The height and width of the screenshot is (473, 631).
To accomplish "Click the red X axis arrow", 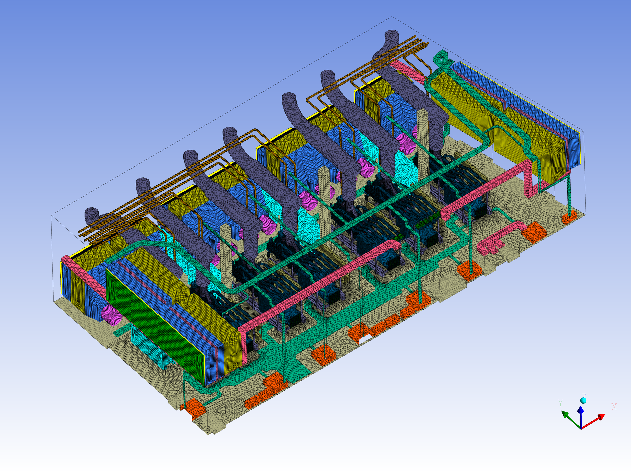I will point(594,422).
